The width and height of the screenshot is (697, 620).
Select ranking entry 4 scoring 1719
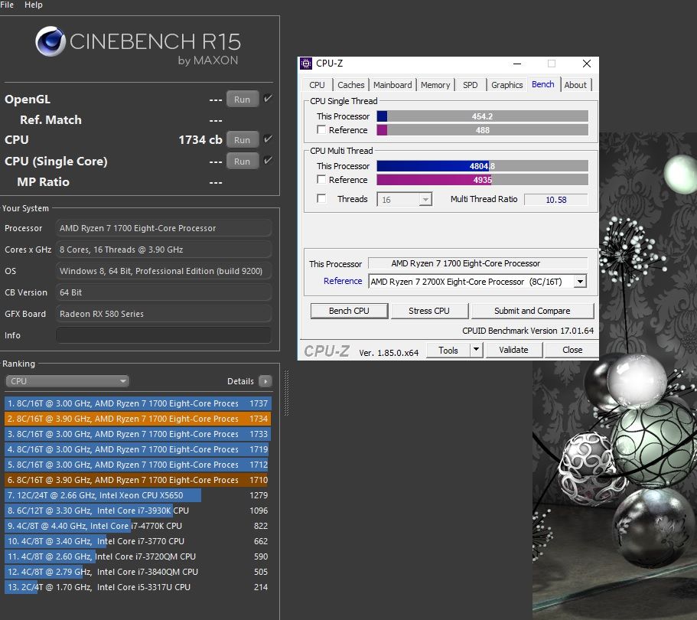pyautogui.click(x=138, y=449)
